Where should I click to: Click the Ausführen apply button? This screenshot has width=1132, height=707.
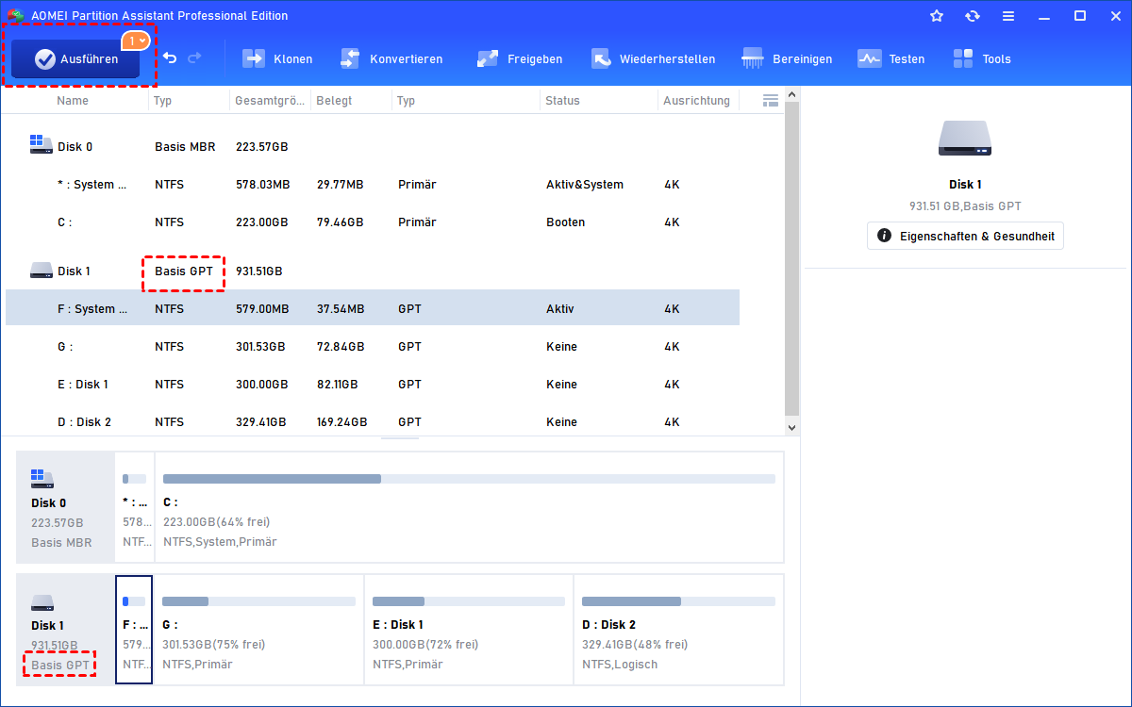coord(75,59)
